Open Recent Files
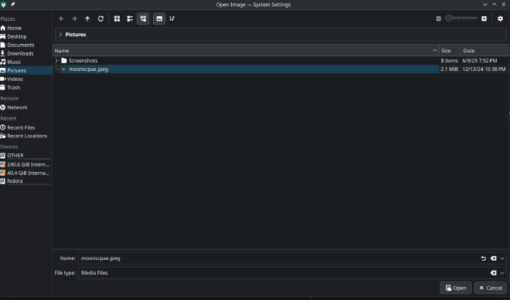This screenshot has height=300, width=510. click(26, 127)
